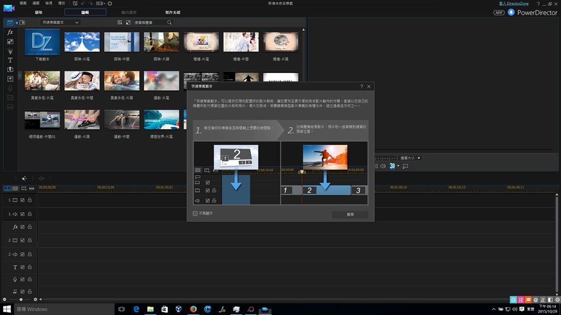561x315 pixels.
Task: Click the 關閉 button in the dialog
Action: coord(350,214)
